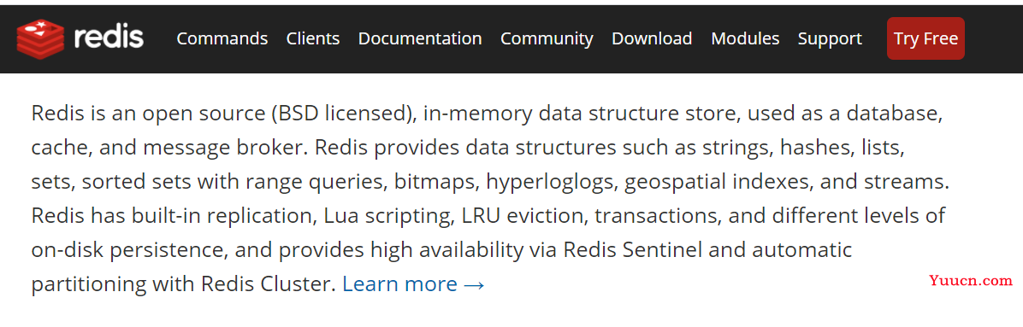Open the Documentation section

pos(419,39)
